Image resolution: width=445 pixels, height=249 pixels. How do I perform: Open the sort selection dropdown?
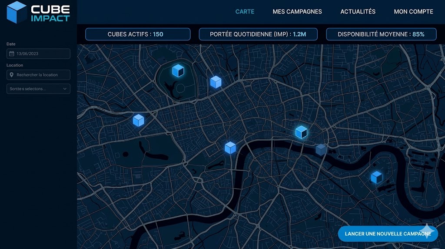pyautogui.click(x=38, y=89)
